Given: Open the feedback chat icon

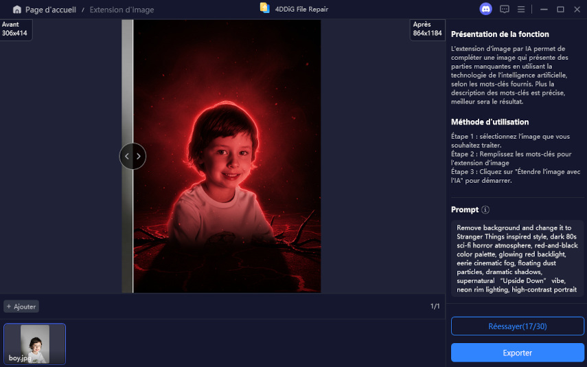Looking at the screenshot, I should pos(504,10).
